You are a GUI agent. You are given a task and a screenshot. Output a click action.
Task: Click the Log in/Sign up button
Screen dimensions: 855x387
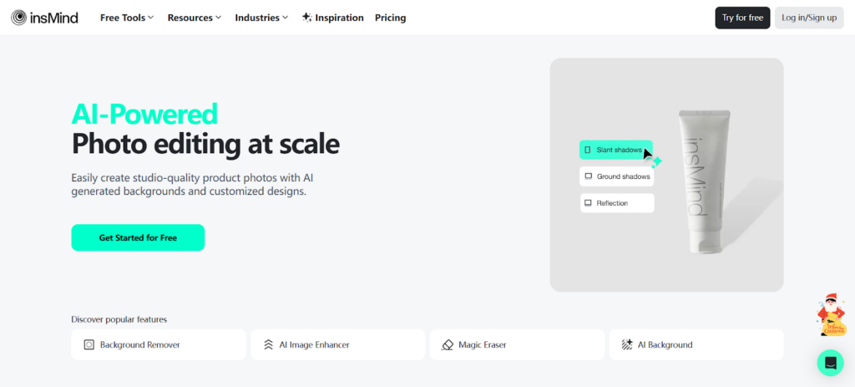808,18
